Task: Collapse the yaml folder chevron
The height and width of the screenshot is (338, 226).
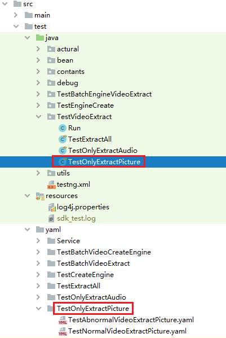Action: (28, 229)
